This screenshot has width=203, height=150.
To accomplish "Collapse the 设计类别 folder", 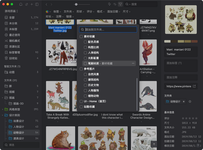I will [3, 115].
